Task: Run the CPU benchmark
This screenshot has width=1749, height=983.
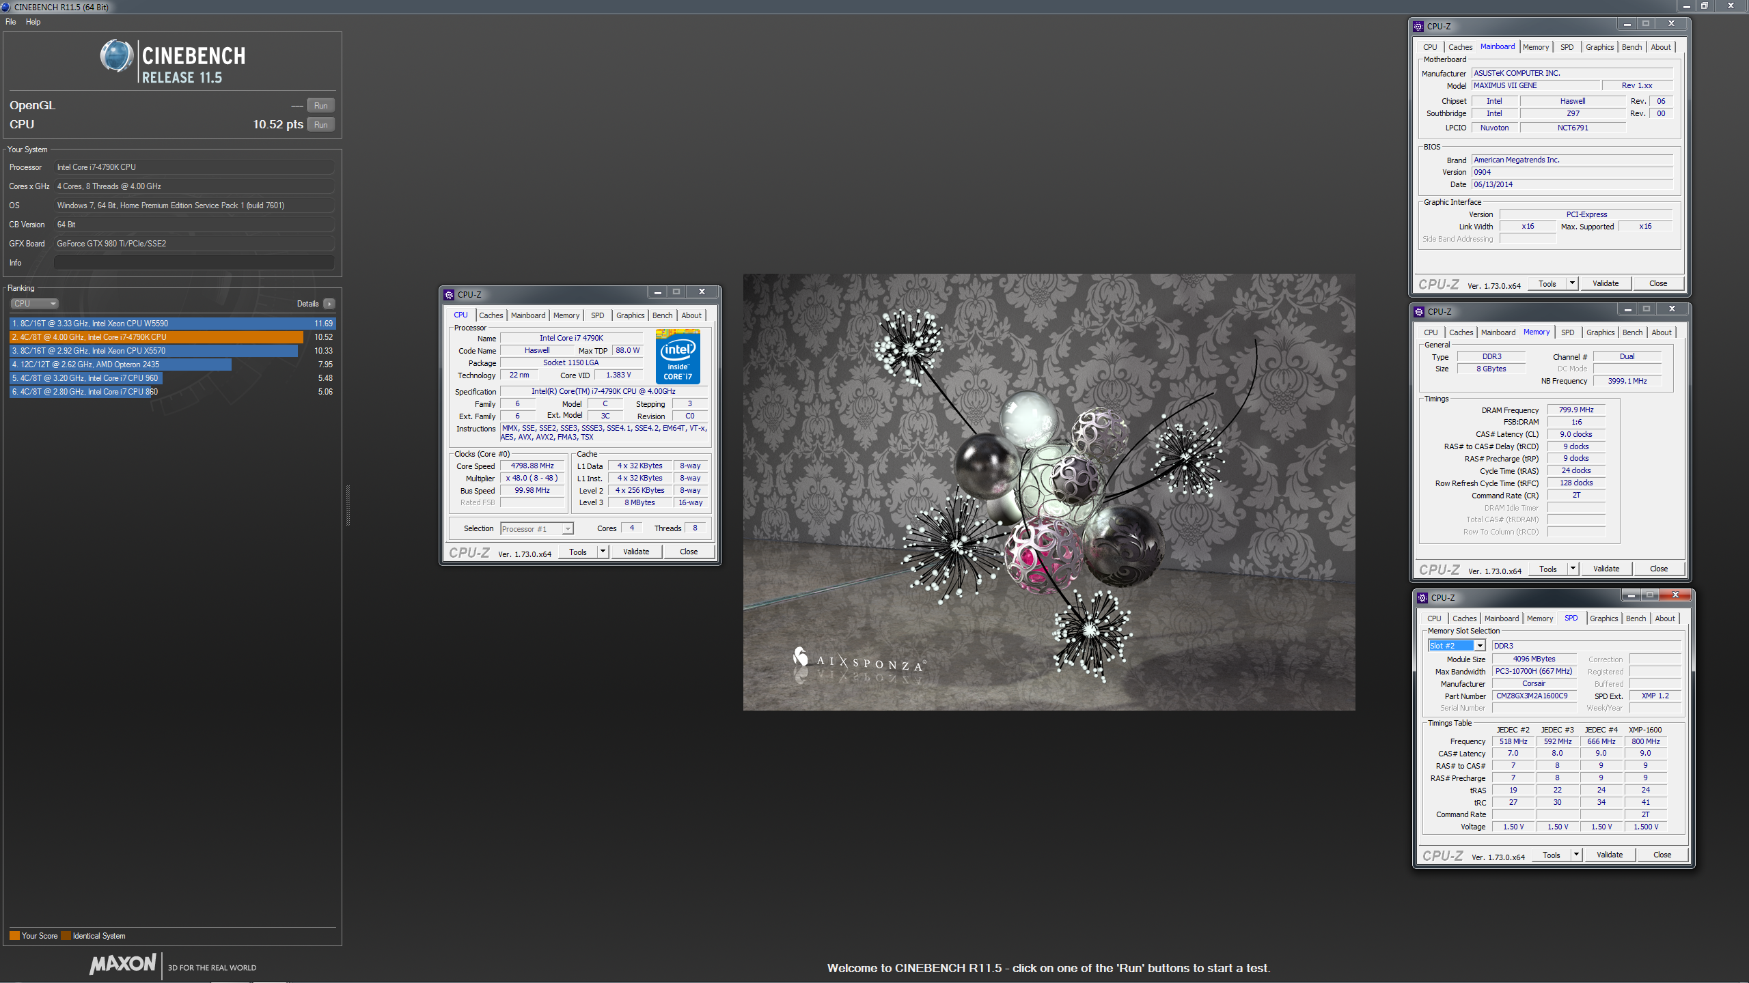Action: 320,124
